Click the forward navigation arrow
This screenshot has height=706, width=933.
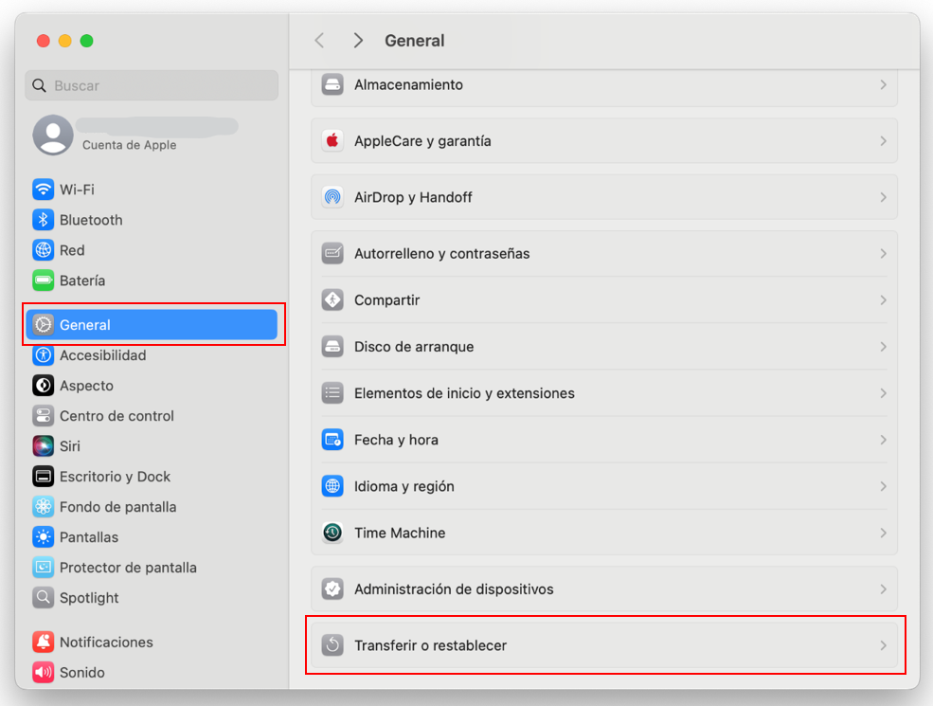pyautogui.click(x=358, y=41)
